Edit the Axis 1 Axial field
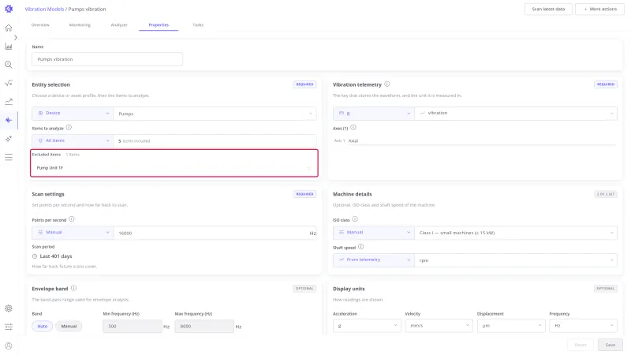Screen dimensions: 631x355 point(481,141)
